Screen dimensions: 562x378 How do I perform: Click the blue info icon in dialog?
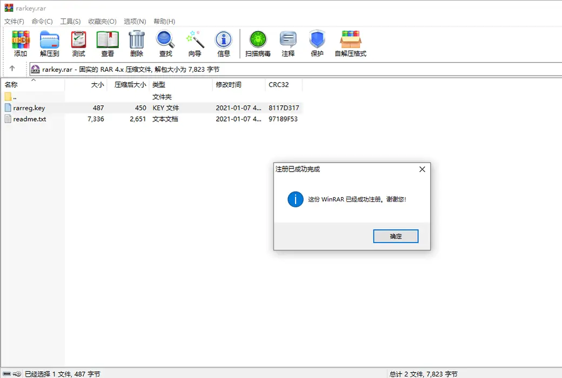click(x=296, y=199)
